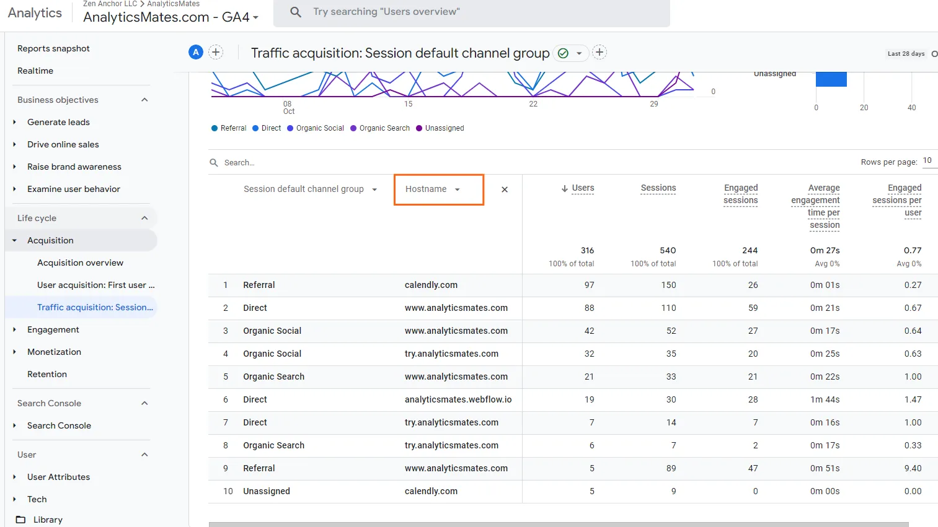
Task: Add comparison using plus icon beside A badge
Action: point(216,53)
